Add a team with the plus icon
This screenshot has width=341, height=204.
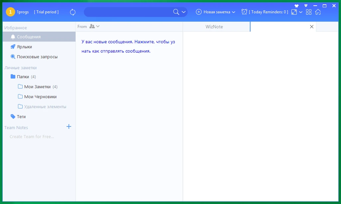click(69, 126)
